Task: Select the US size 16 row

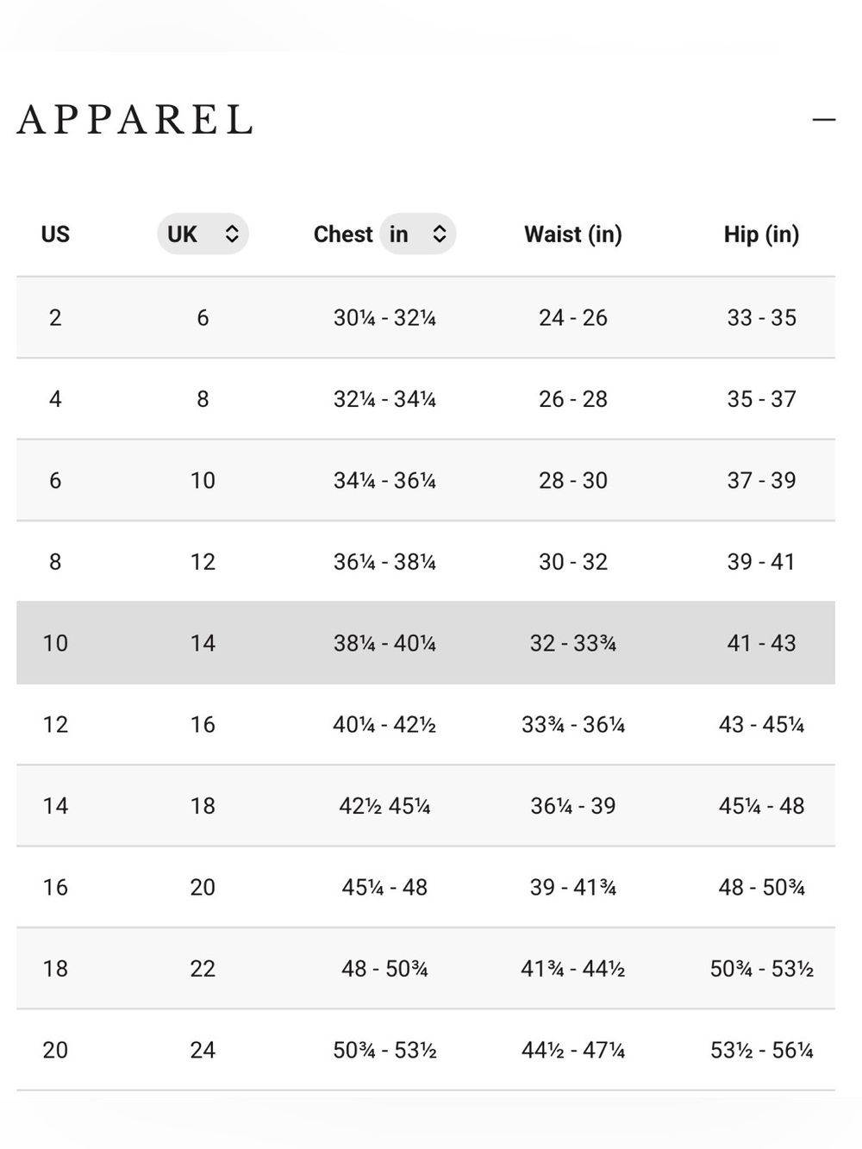Action: click(426, 887)
